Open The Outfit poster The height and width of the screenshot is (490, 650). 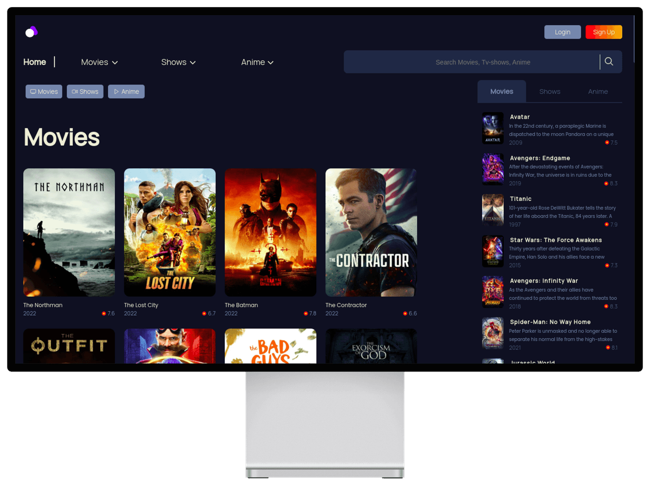pyautogui.click(x=69, y=346)
